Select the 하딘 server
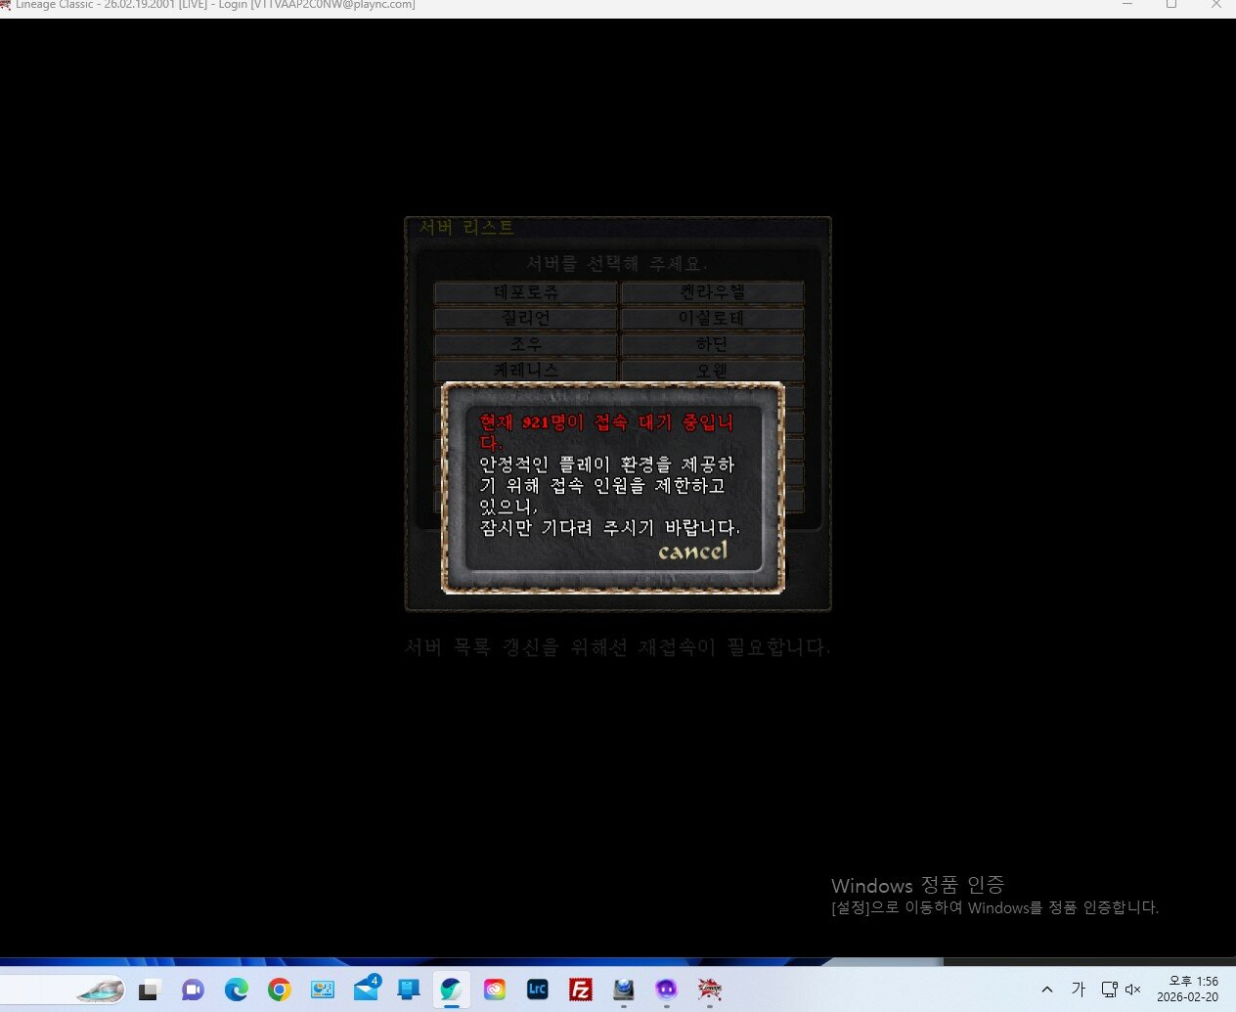Screen dimensions: 1236x1012 click(712, 345)
